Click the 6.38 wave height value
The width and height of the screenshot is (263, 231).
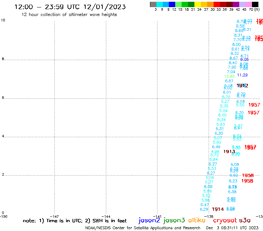(232, 192)
